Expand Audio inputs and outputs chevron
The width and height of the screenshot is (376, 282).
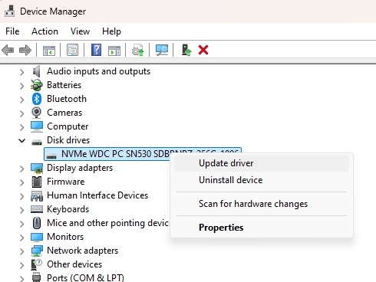tap(21, 72)
